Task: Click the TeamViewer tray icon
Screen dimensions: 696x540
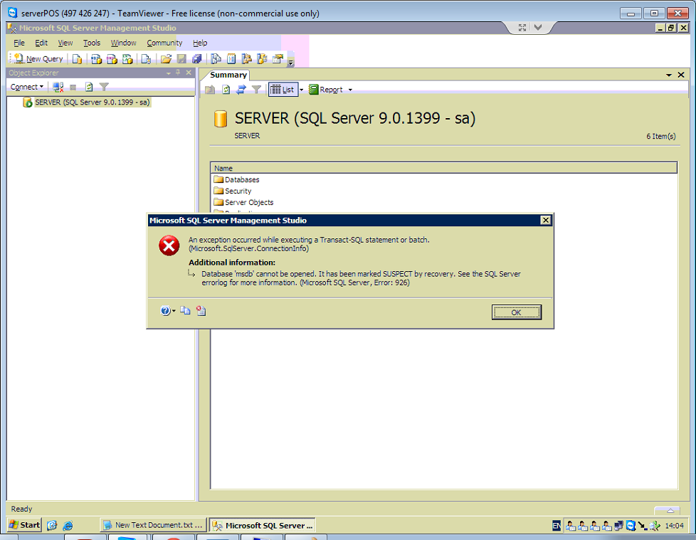Action: point(631,526)
